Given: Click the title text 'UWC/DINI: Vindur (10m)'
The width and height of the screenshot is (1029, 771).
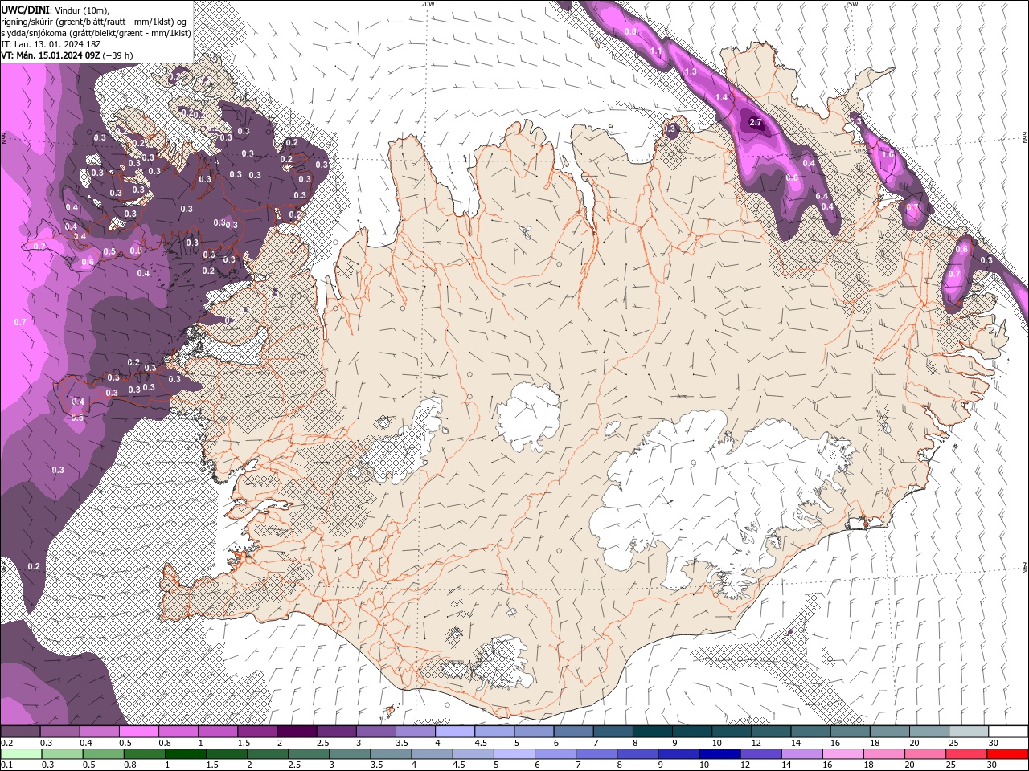Looking at the screenshot, I should (54, 10).
